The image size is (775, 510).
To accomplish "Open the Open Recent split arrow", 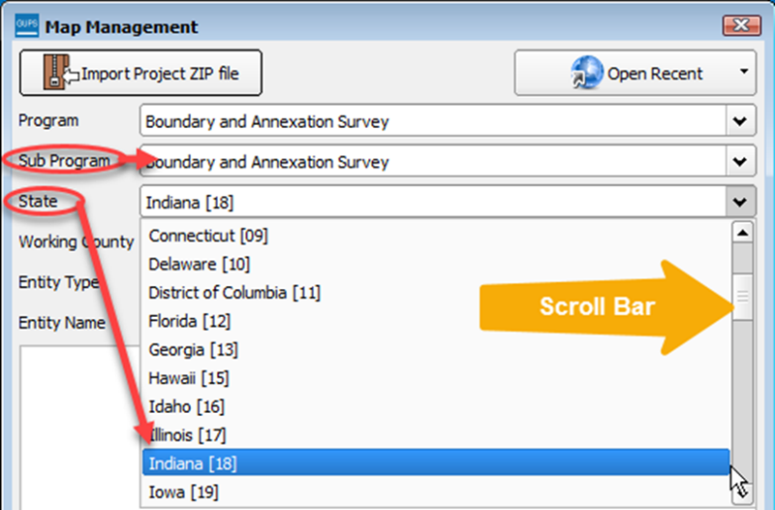I will click(742, 73).
